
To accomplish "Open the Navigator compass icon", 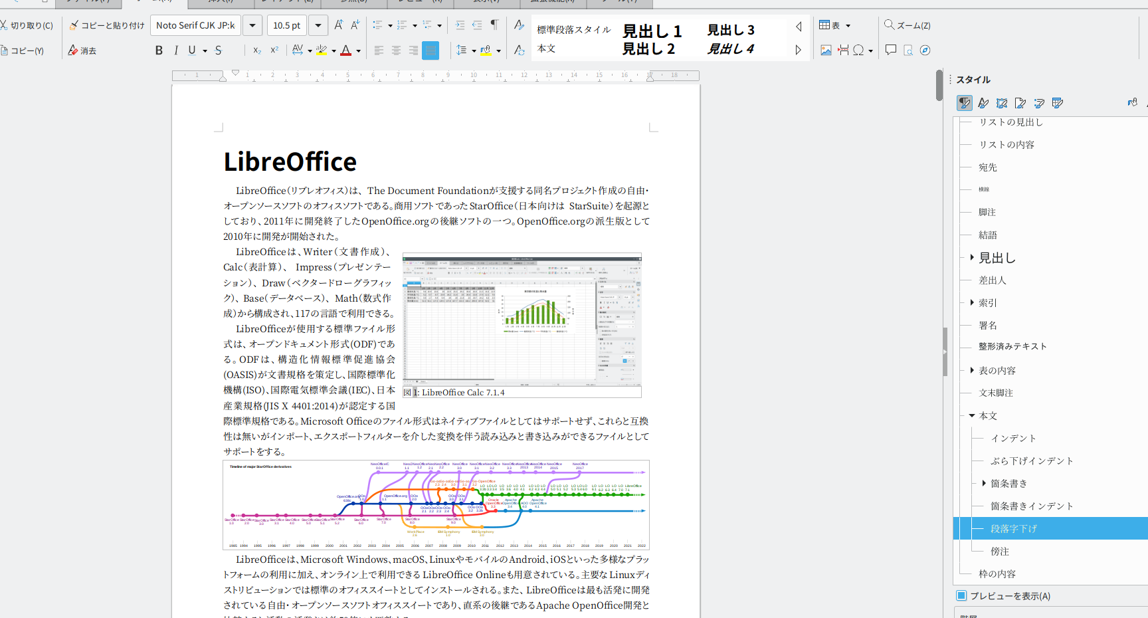I will pos(925,51).
